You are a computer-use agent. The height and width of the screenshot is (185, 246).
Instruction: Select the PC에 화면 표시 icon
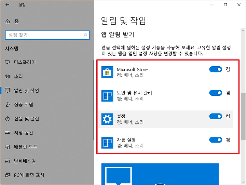(8, 175)
